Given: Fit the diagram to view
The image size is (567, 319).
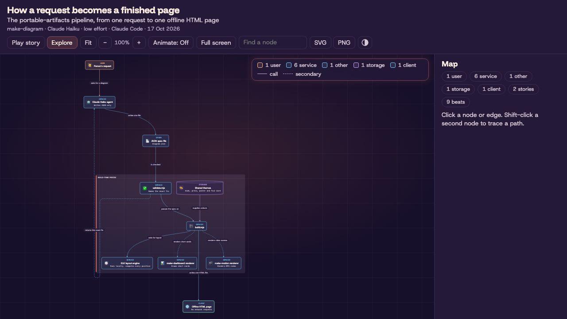Looking at the screenshot, I should pyautogui.click(x=88, y=43).
